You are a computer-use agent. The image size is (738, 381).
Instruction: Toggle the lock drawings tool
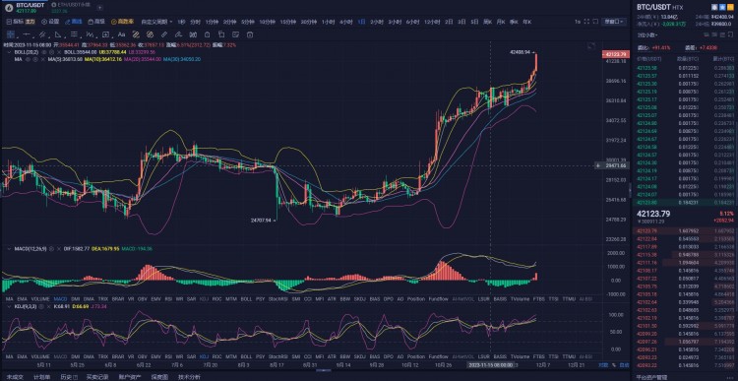click(x=207, y=34)
